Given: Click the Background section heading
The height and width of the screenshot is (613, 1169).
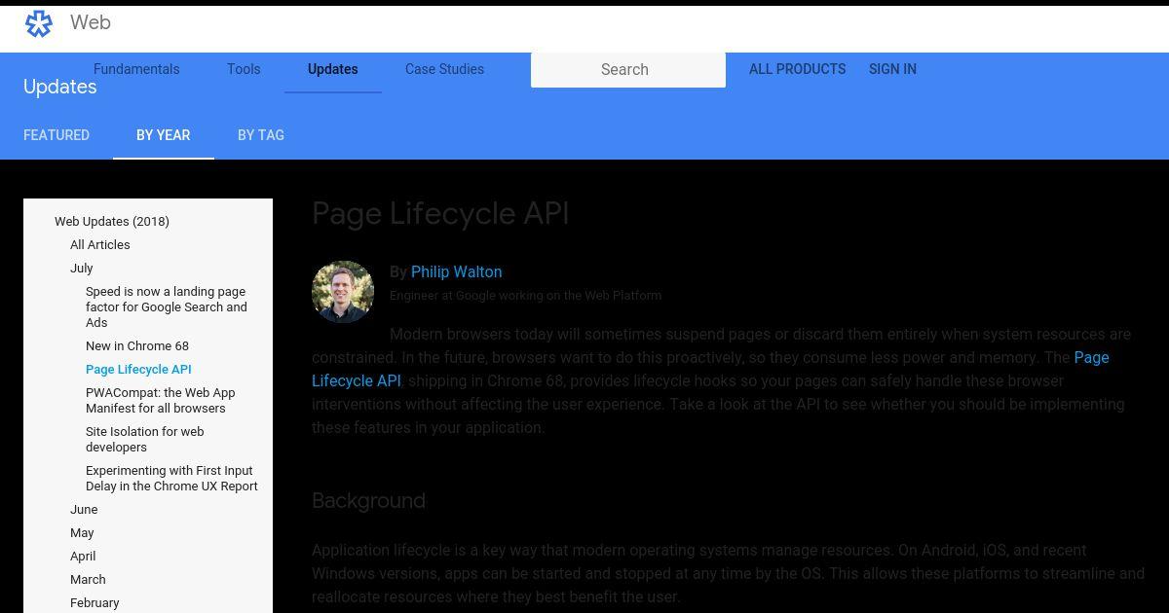Looking at the screenshot, I should pos(368,501).
